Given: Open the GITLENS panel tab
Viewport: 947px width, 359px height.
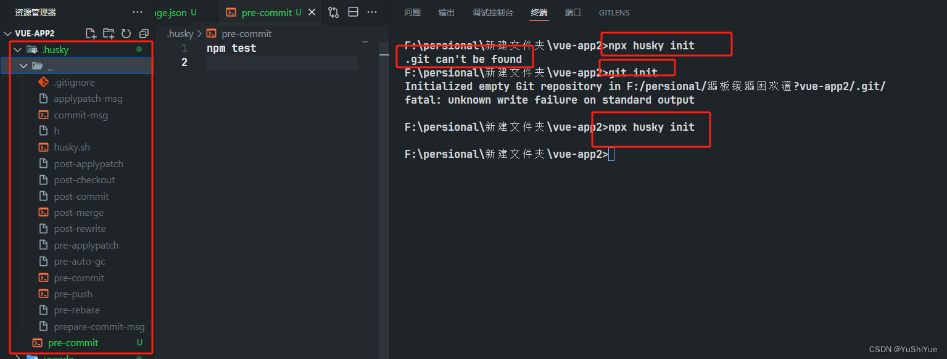Looking at the screenshot, I should pos(614,12).
